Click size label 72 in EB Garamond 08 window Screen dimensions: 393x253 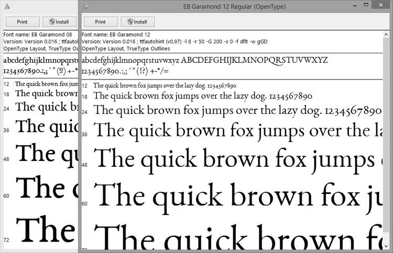6,240
